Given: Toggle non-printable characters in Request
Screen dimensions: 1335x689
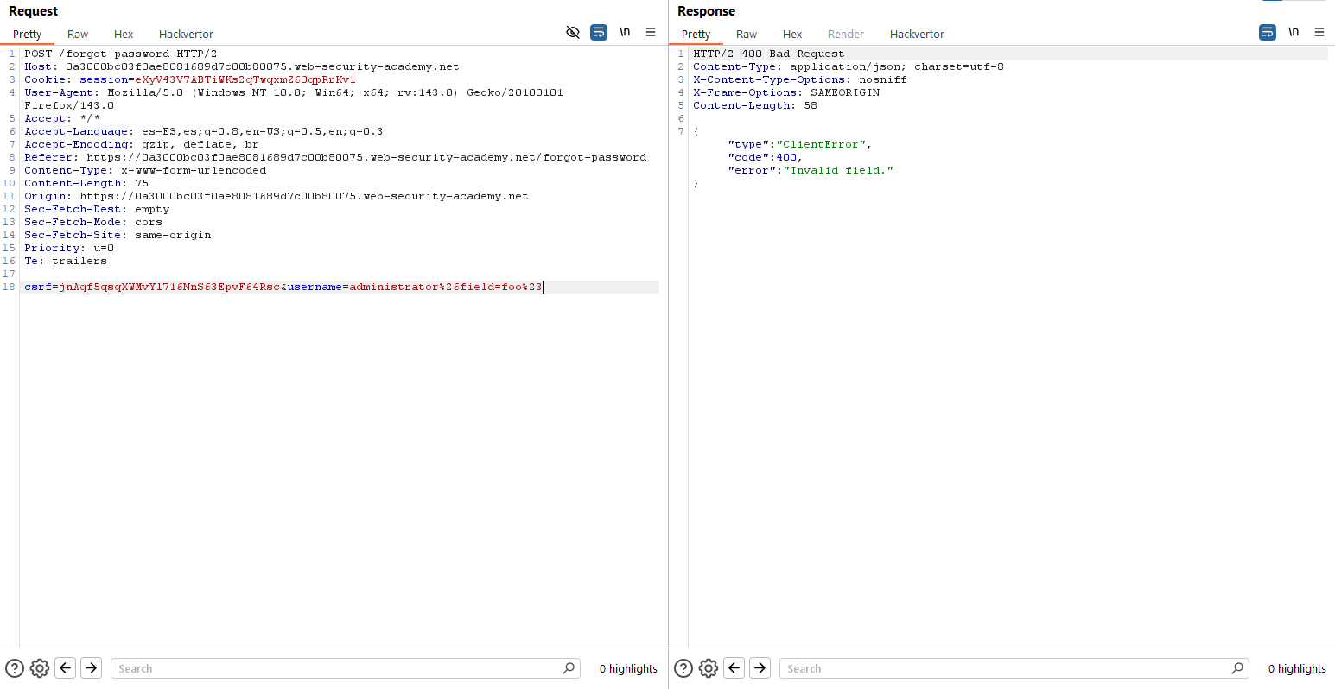Looking at the screenshot, I should (x=625, y=33).
